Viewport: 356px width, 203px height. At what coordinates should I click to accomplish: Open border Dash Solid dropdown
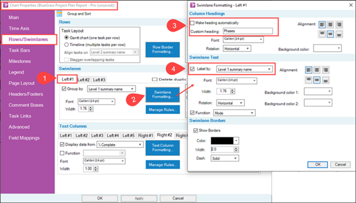[x=225, y=158]
